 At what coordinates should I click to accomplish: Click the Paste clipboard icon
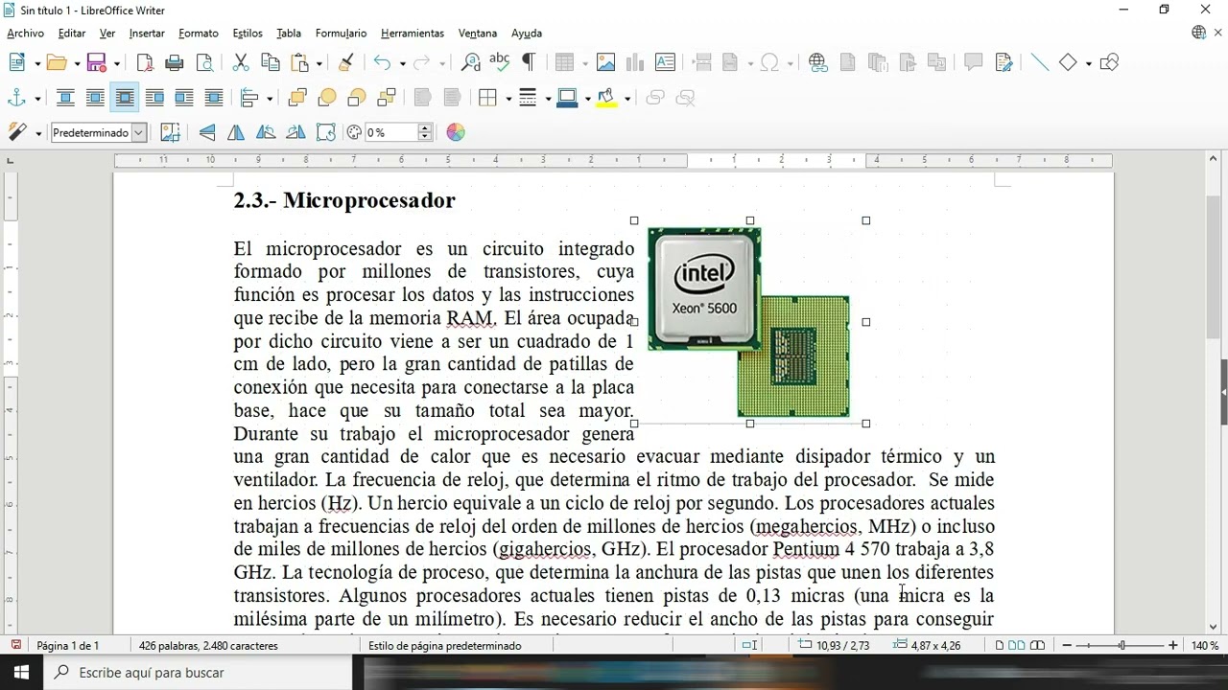(300, 62)
